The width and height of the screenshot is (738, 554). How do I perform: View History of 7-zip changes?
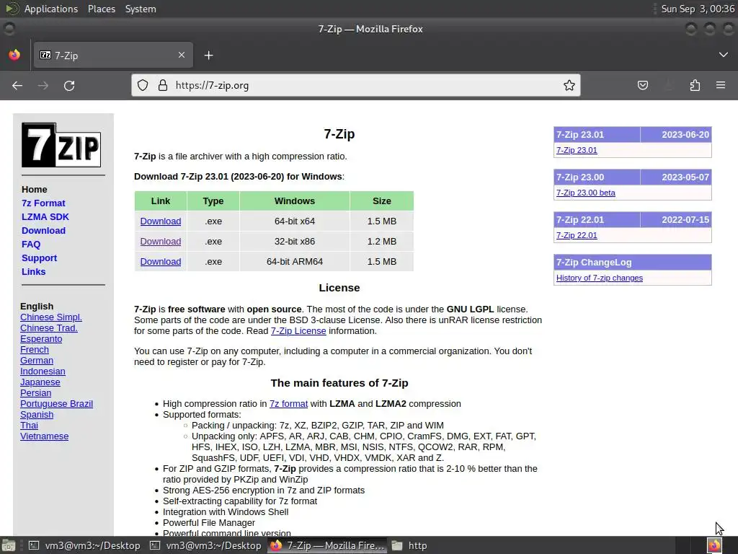(x=600, y=278)
